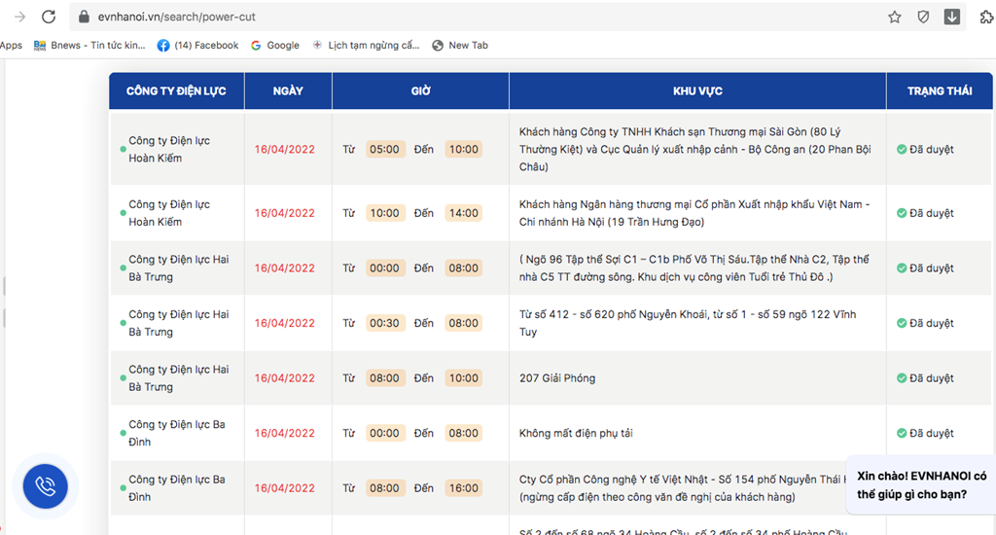Open the puzzle-piece extensions icon
Image resolution: width=996 pixels, height=535 pixels.
[x=986, y=17]
